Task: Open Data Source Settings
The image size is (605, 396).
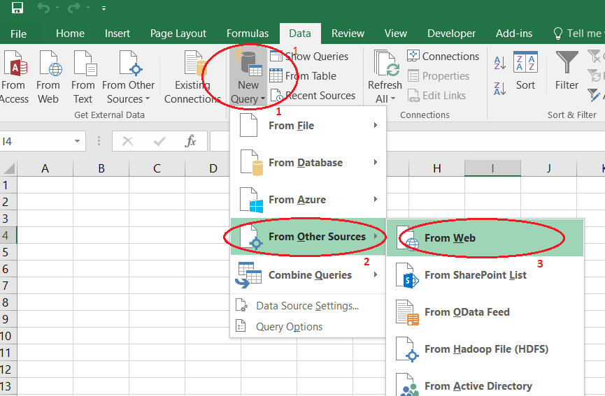Action: [307, 306]
